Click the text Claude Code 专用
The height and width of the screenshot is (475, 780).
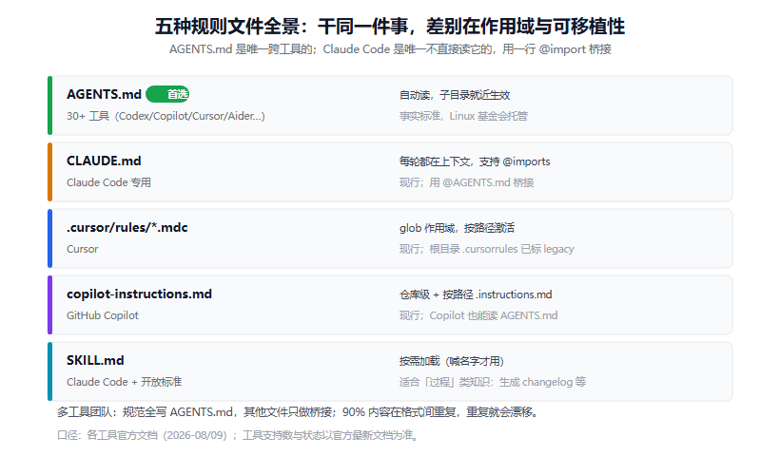coord(109,182)
